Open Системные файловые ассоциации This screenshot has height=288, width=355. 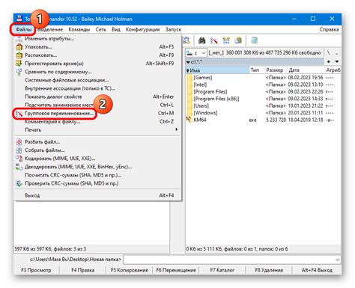pyautogui.click(x=97, y=80)
